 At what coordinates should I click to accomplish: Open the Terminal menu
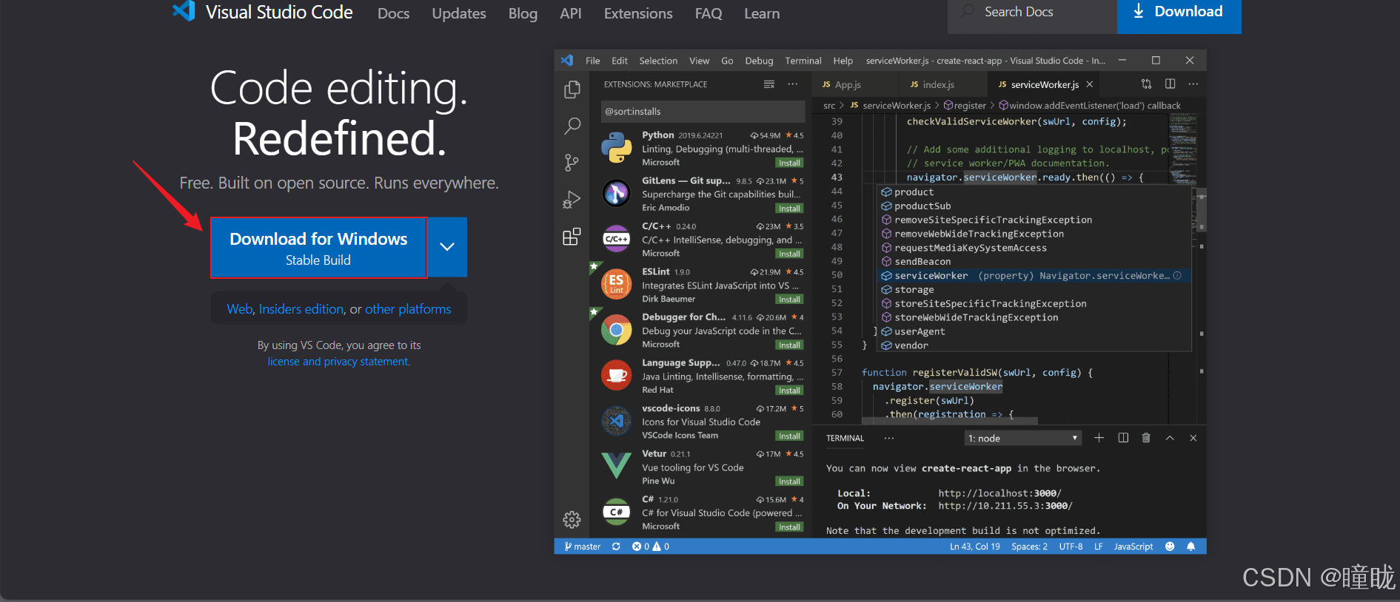click(x=803, y=61)
